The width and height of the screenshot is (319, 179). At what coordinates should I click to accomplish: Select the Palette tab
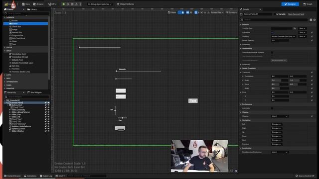[x=9, y=9]
